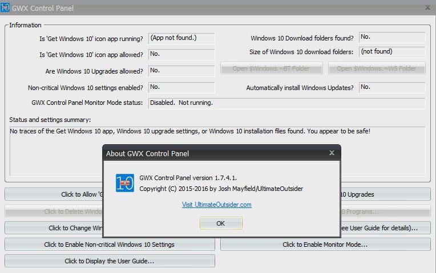
Task: Click the 'Click to Change Win...' button
Action: point(54,228)
